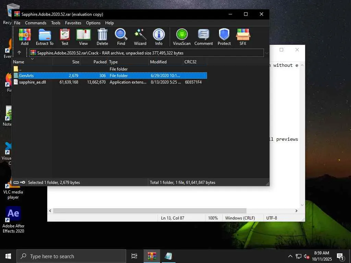The width and height of the screenshot is (351, 263).
Task: Click the Notepad scroll up arrow
Action: [302, 65]
